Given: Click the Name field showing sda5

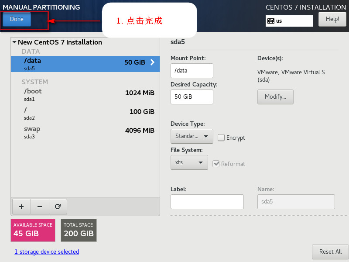Looking at the screenshot, I should coord(296,202).
